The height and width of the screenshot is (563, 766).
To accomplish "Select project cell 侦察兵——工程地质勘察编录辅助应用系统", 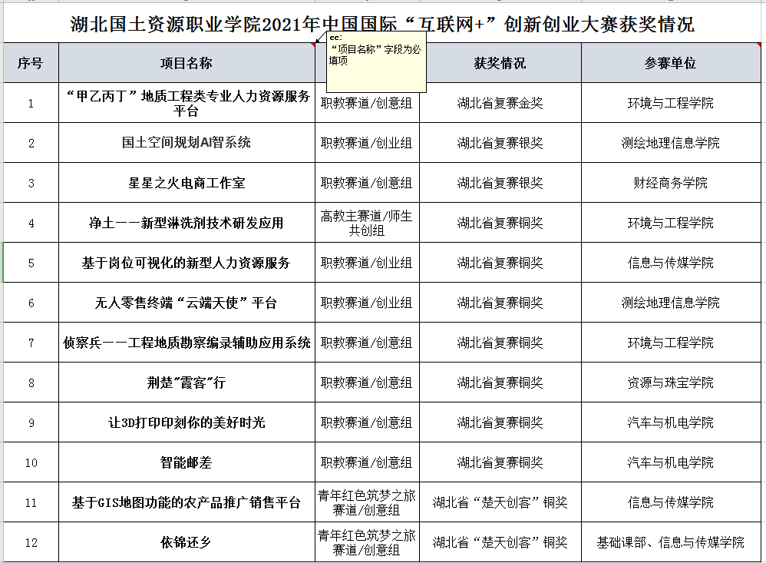I will pyautogui.click(x=187, y=343).
